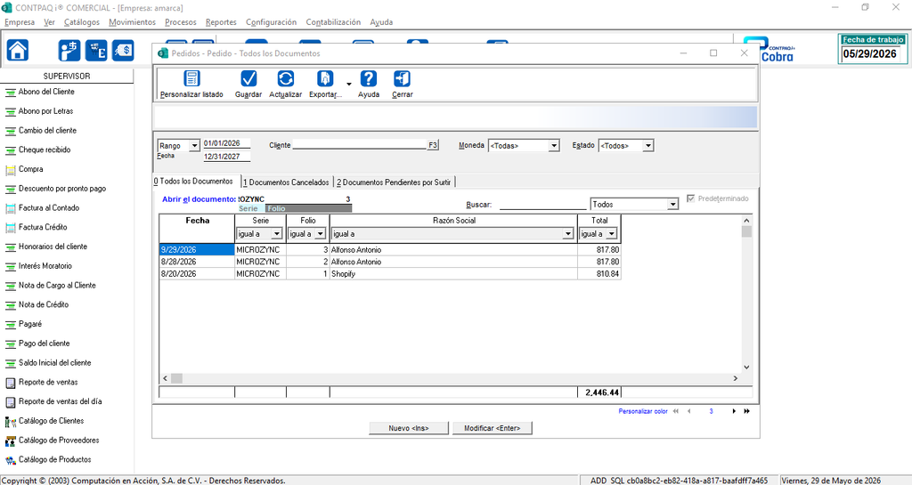Viewport: 912px width, 485px height.
Task: Click the Actualizar refresh icon
Action: click(x=286, y=78)
